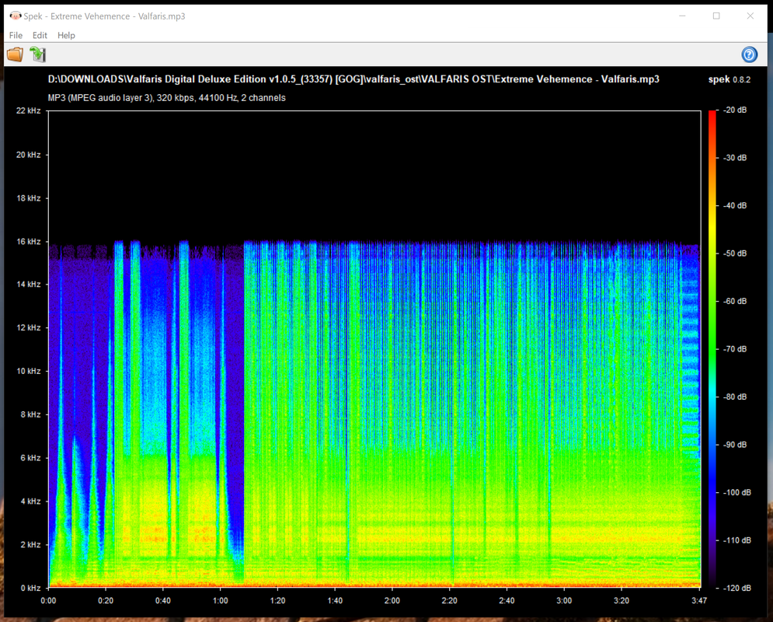Click the 16 kHz axis label
The width and height of the screenshot is (773, 622).
pos(28,241)
